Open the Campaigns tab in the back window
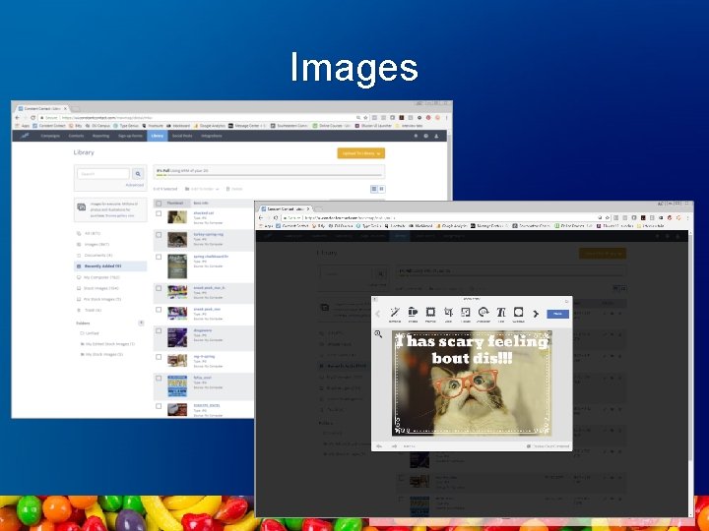The height and width of the screenshot is (531, 709). 50,136
